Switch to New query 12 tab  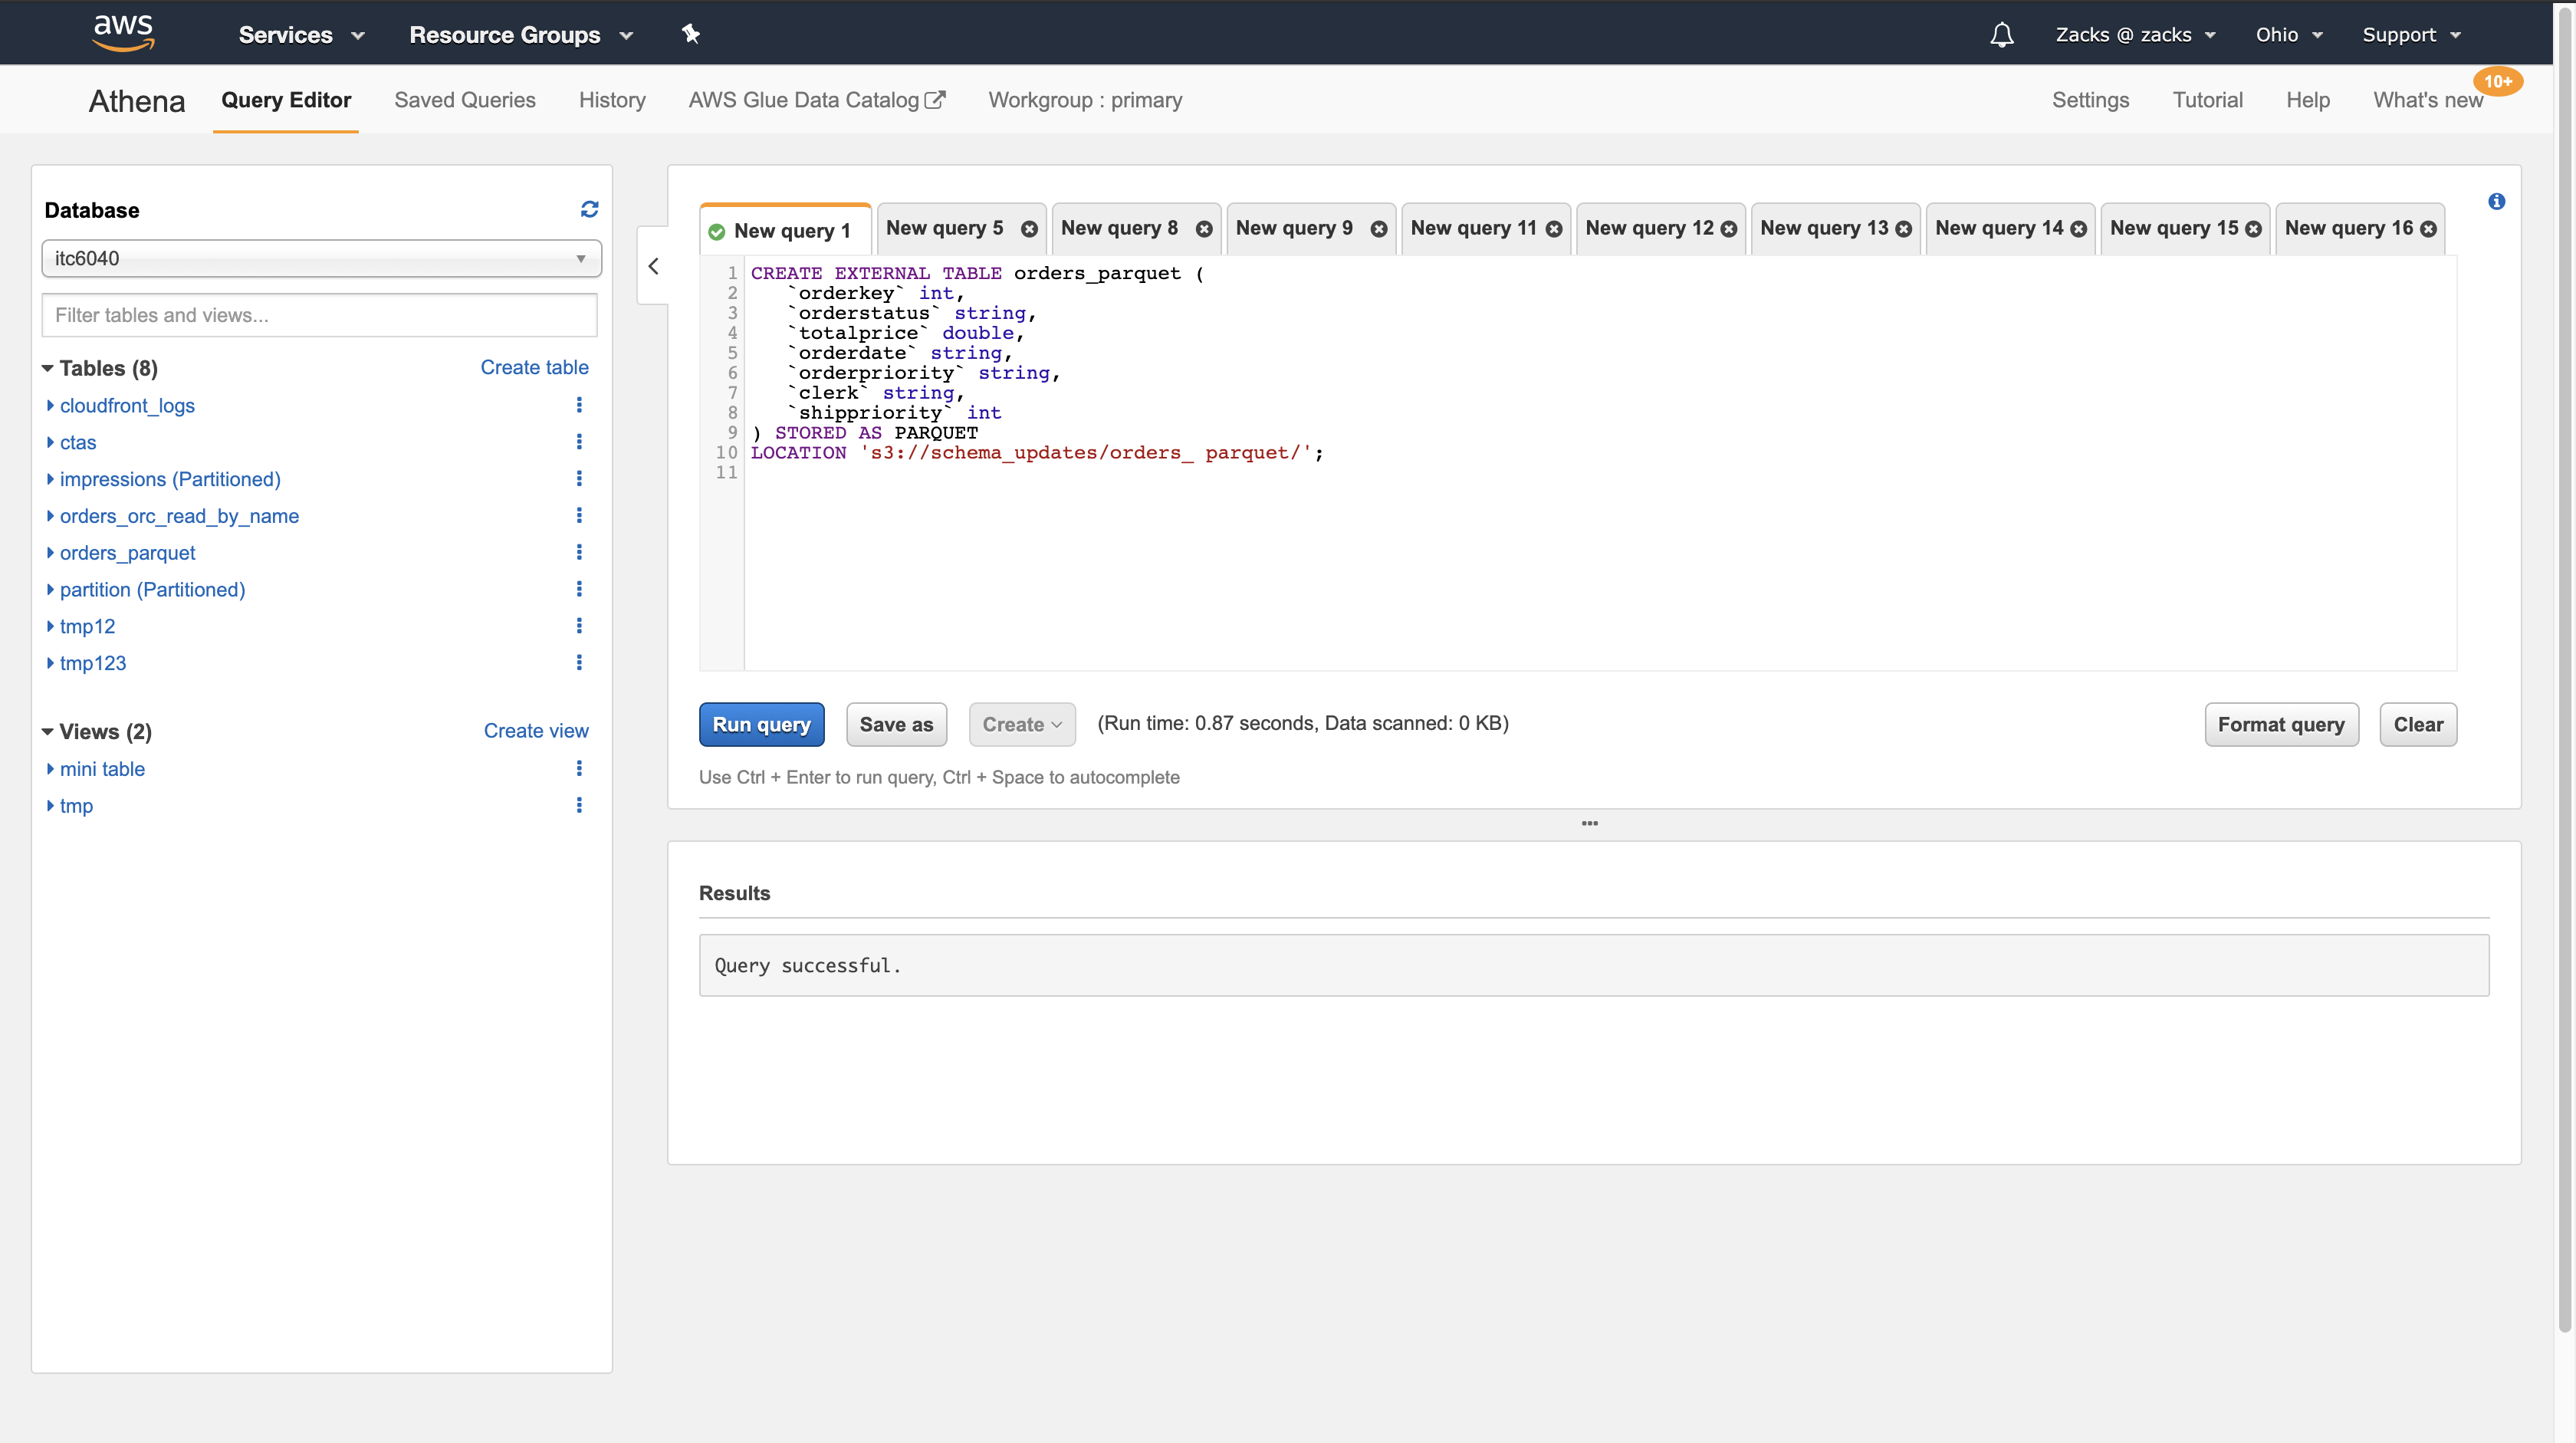1649,228
